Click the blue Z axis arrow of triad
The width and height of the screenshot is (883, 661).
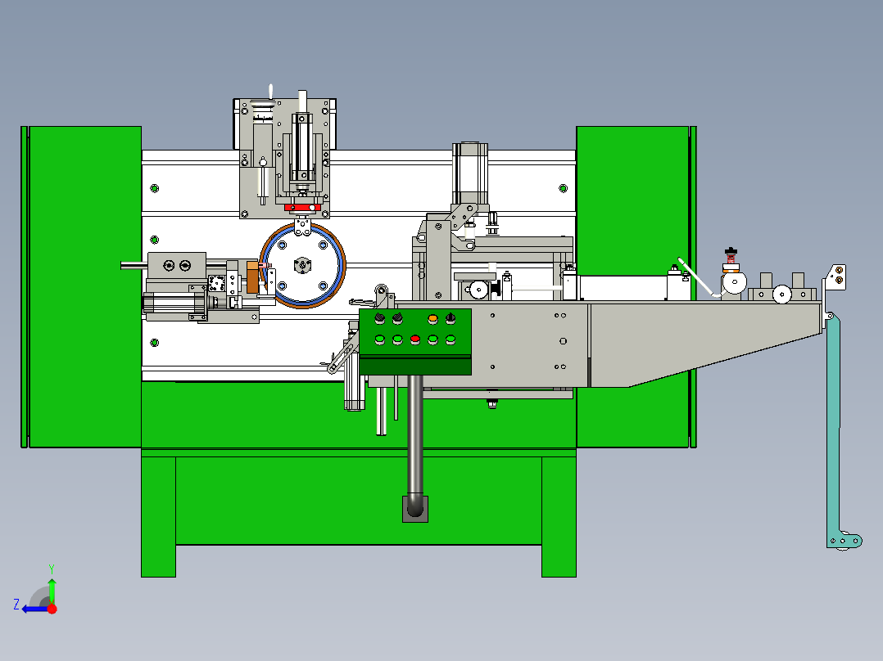[34, 609]
